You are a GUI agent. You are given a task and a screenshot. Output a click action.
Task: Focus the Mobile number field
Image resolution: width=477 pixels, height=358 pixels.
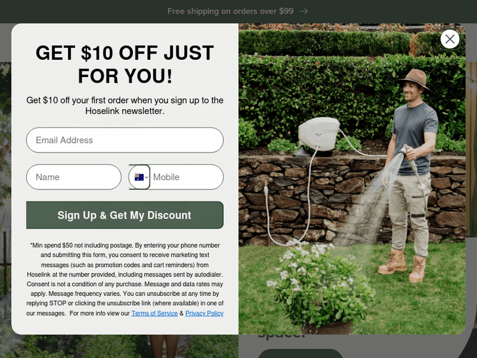[x=187, y=177]
